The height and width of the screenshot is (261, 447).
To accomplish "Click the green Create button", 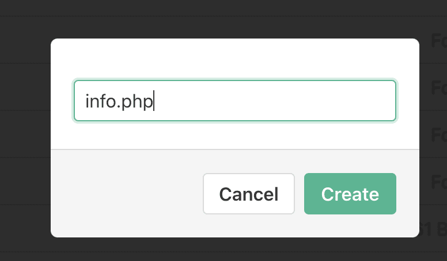I will pos(350,194).
